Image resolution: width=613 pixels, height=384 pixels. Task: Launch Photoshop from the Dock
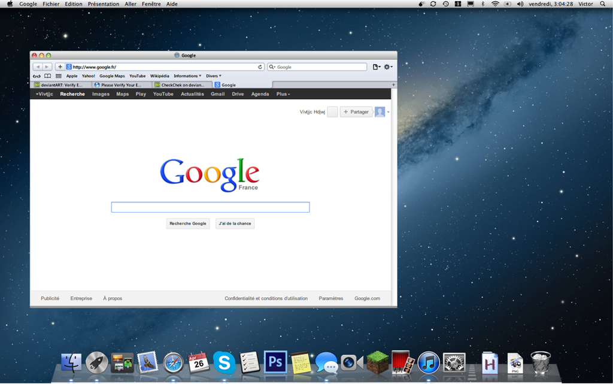pyautogui.click(x=275, y=362)
